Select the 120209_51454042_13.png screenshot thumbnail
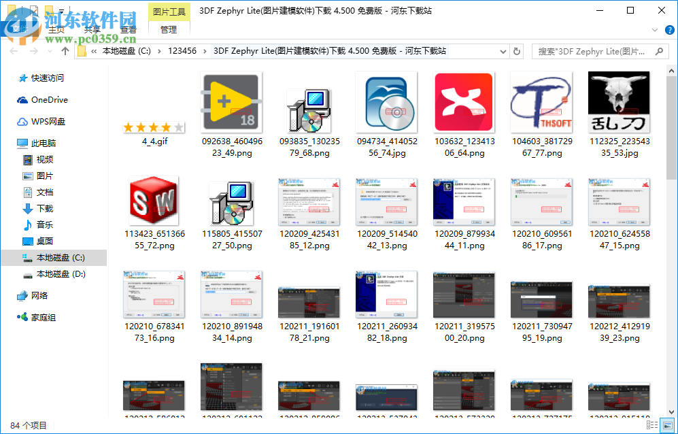678x434 pixels. click(386, 201)
